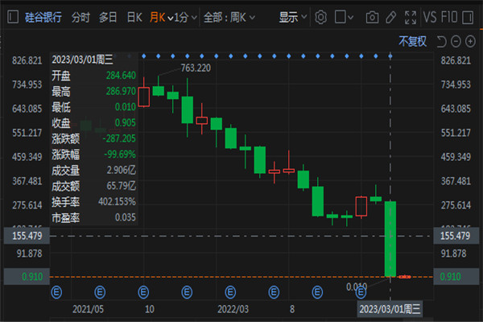Click the 涨跌幅 value -99.69%
This screenshot has height=322, width=483.
point(120,154)
